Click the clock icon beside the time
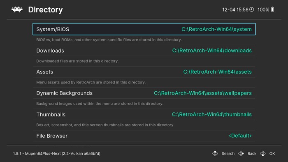The width and height of the screenshot is (288, 162). [x=252, y=9]
